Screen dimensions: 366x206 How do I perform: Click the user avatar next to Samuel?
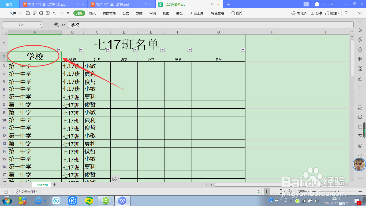pyautogui.click(x=317, y=4)
